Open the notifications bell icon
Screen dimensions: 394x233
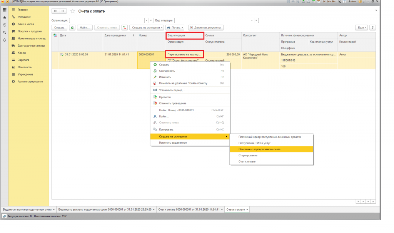point(4,40)
